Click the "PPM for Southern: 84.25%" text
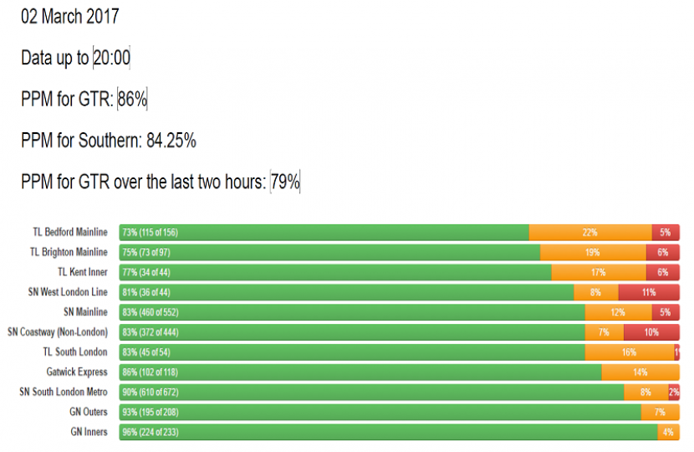694x452 pixels. [x=109, y=141]
